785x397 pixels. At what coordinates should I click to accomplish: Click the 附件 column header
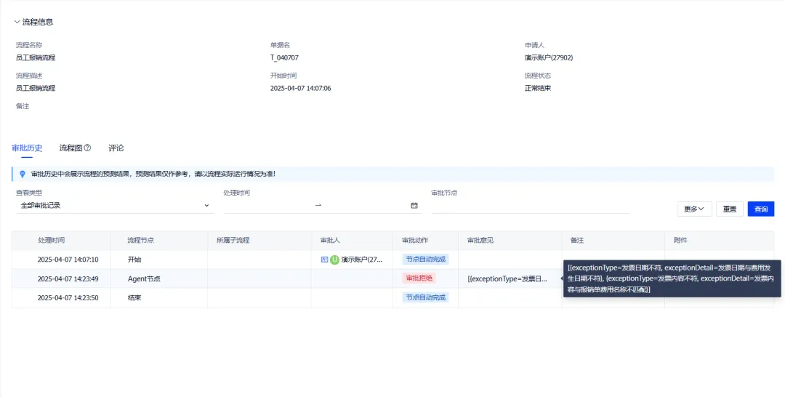click(x=680, y=240)
